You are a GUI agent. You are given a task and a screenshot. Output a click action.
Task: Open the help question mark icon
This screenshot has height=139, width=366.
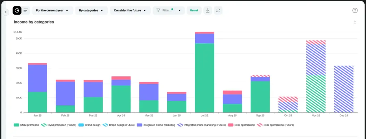355,10
